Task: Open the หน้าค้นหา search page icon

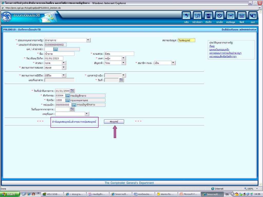Action: coord(198,16)
